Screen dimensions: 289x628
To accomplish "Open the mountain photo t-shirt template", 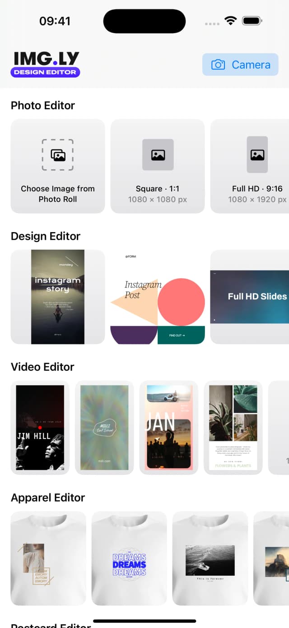I will click(x=271, y=558).
